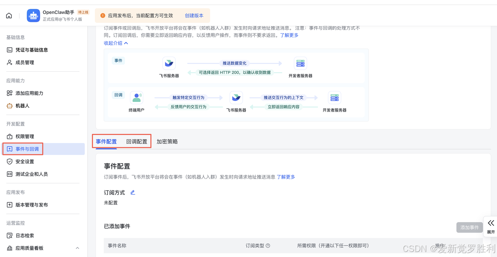Edit 订阅方式 with the pencil icon
497x257 pixels.
pyautogui.click(x=132, y=192)
